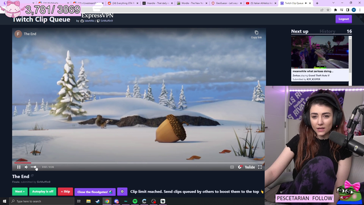Expand the Chrome tab search dropdown
The image size is (364, 205).
point(333,3)
